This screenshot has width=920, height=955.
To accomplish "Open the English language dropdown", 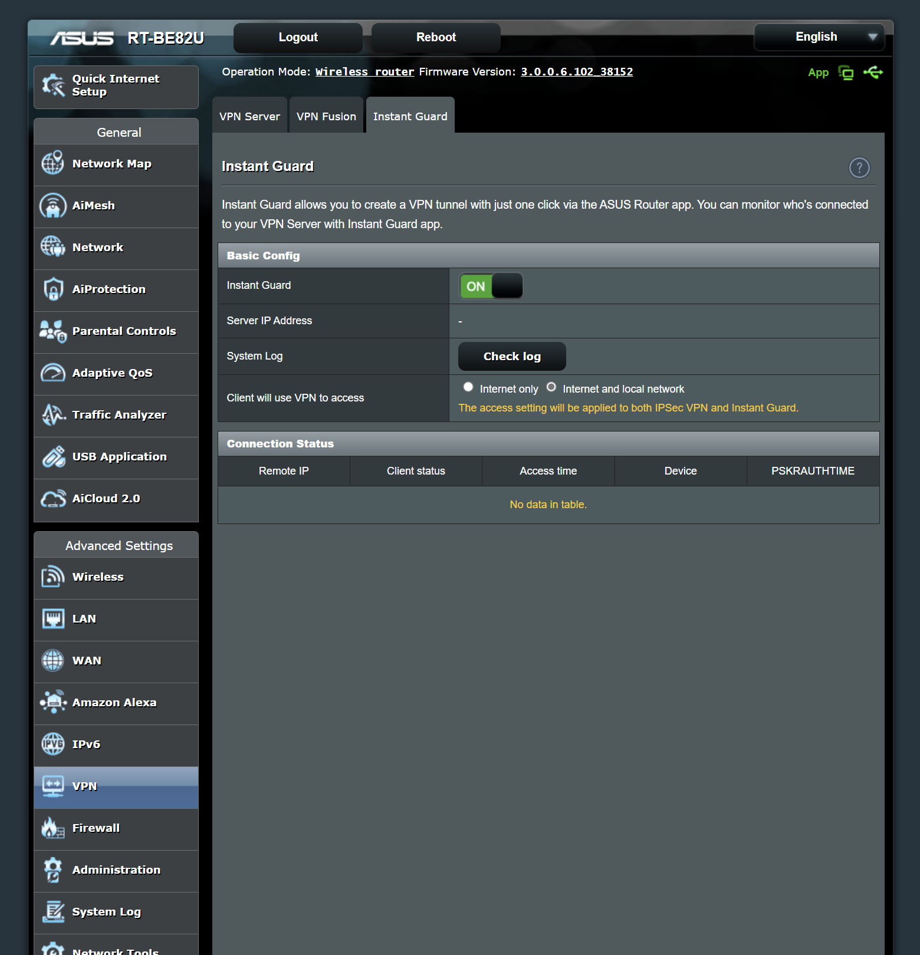I will click(819, 37).
